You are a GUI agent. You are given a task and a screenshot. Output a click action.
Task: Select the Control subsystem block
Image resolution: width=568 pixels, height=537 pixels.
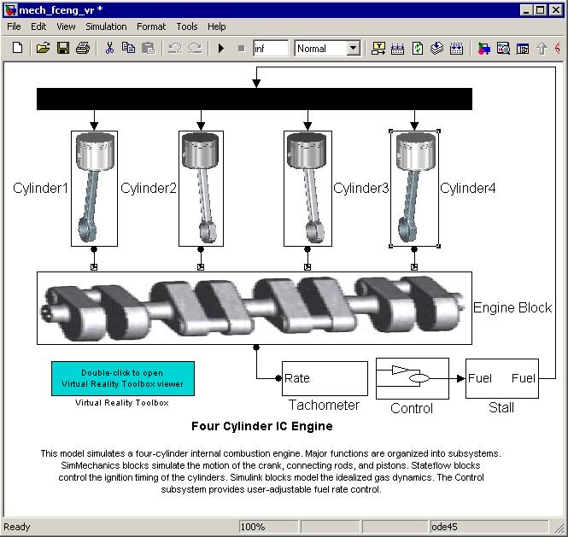tap(413, 378)
